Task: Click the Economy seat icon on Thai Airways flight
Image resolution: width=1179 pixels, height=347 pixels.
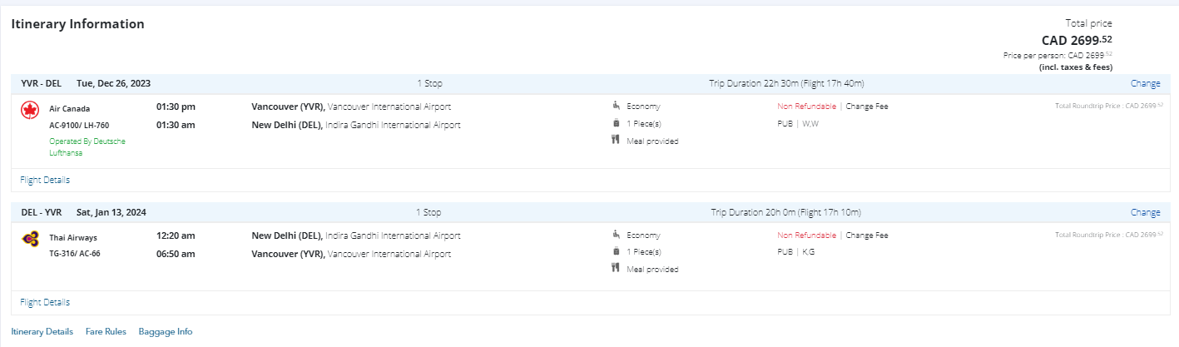Action: tap(616, 235)
